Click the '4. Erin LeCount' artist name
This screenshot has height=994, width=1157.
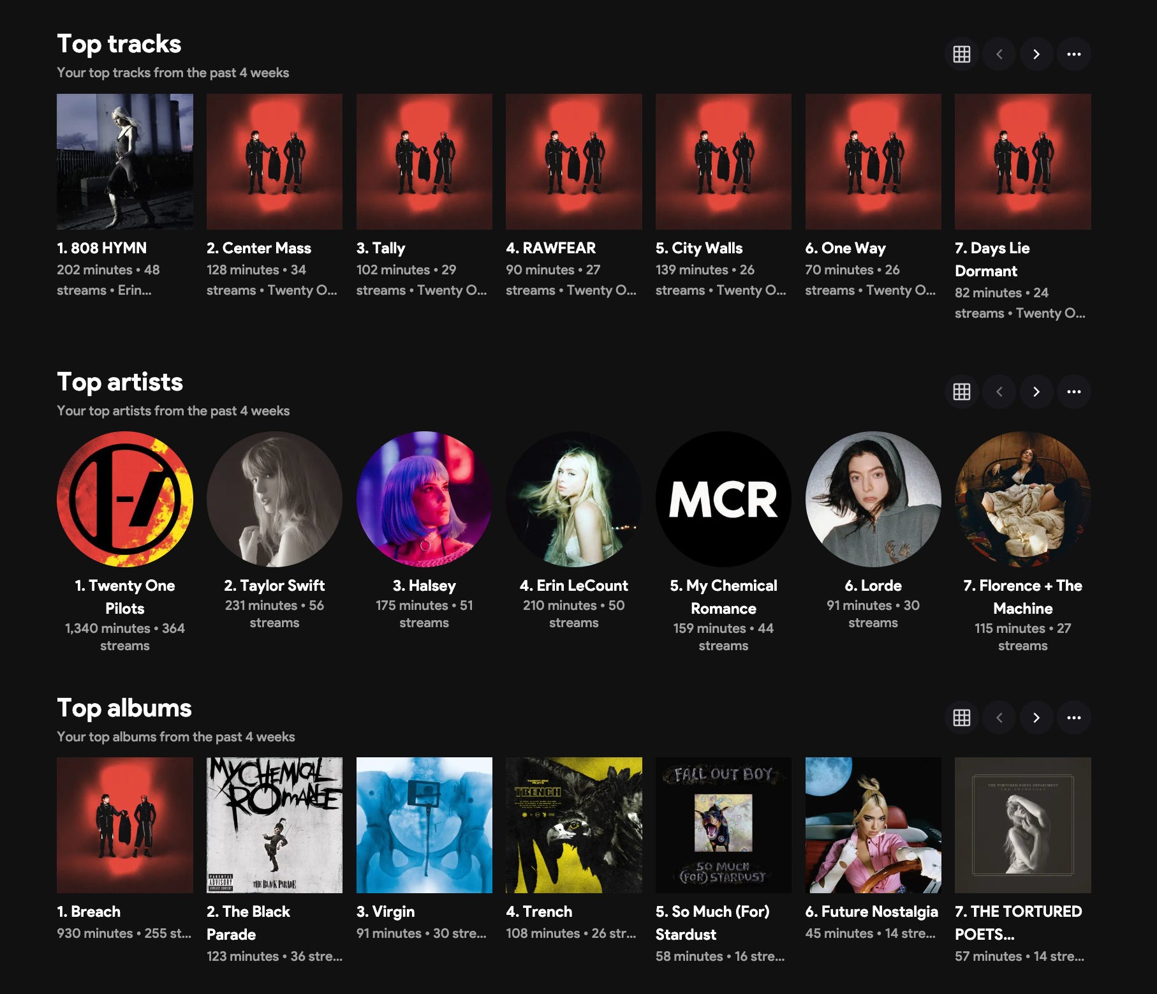(x=574, y=586)
